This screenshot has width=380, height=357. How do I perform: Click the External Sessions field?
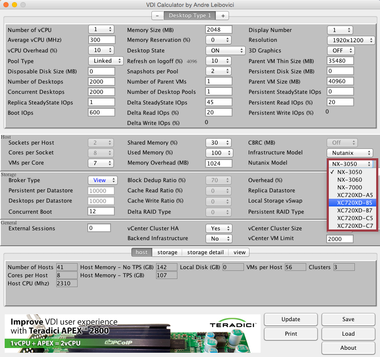point(99,228)
